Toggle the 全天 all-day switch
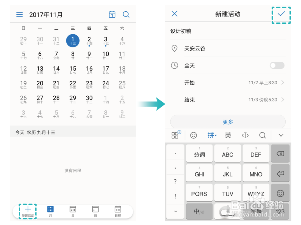Screen dimensions: 301x225 276,65
